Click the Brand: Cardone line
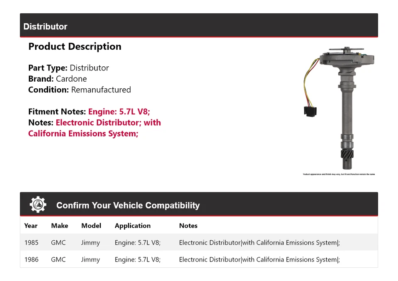398x281 pixels. pos(58,79)
